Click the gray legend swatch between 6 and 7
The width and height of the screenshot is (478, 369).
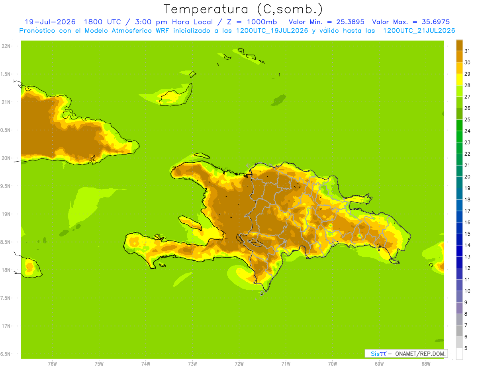pyautogui.click(x=459, y=331)
